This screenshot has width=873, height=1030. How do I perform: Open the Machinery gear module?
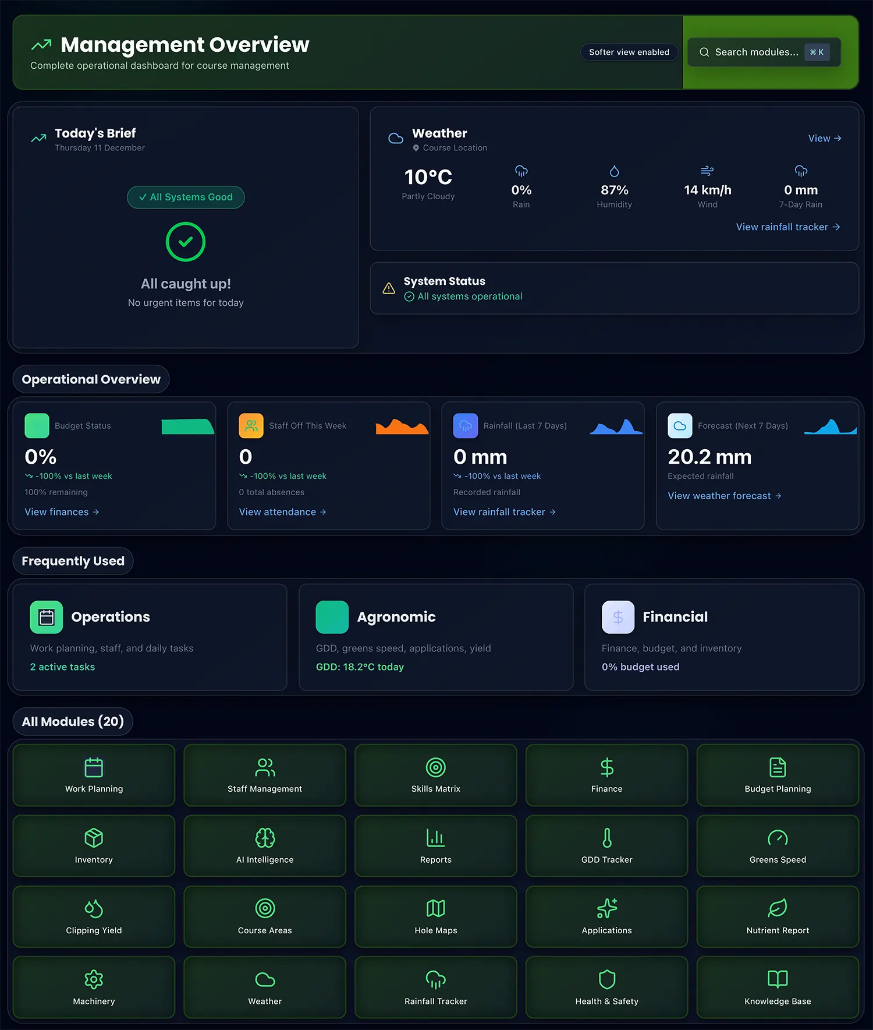pos(94,987)
